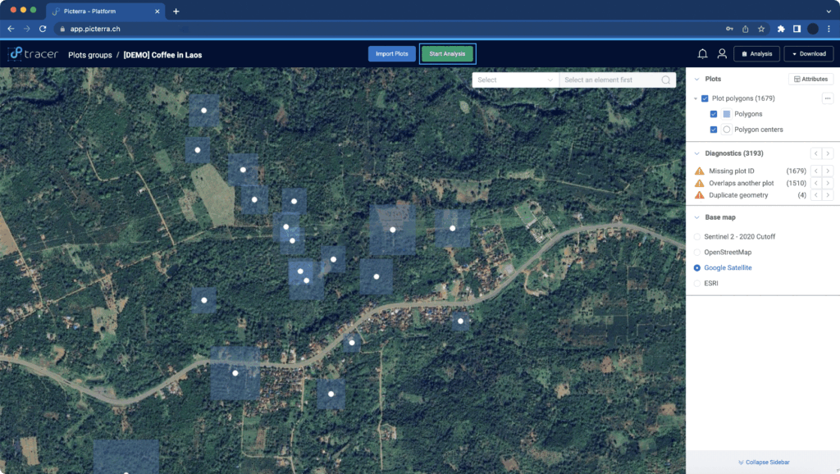Collapse the Diagnostics section
Image resolution: width=840 pixels, height=474 pixels.
coord(697,153)
